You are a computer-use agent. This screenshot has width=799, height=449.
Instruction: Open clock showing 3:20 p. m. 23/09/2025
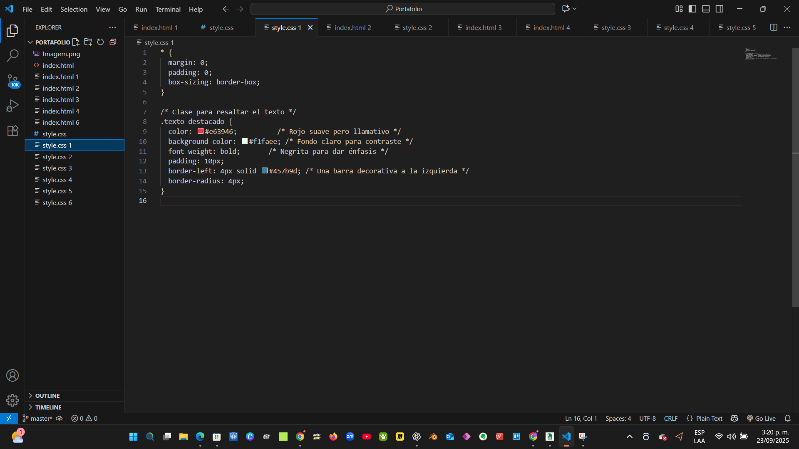tap(773, 437)
